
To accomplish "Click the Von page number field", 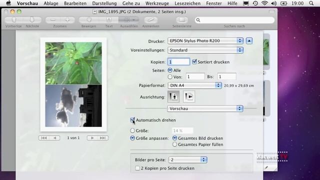I will point(195,76).
